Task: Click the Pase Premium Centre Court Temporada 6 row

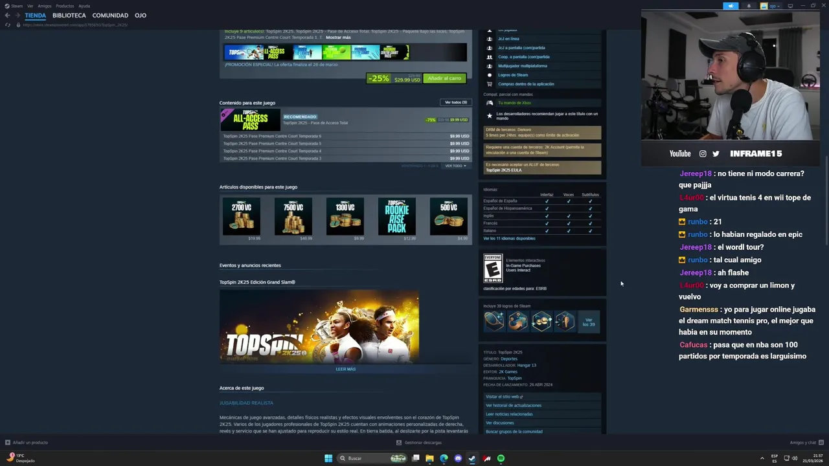Action: pos(346,136)
